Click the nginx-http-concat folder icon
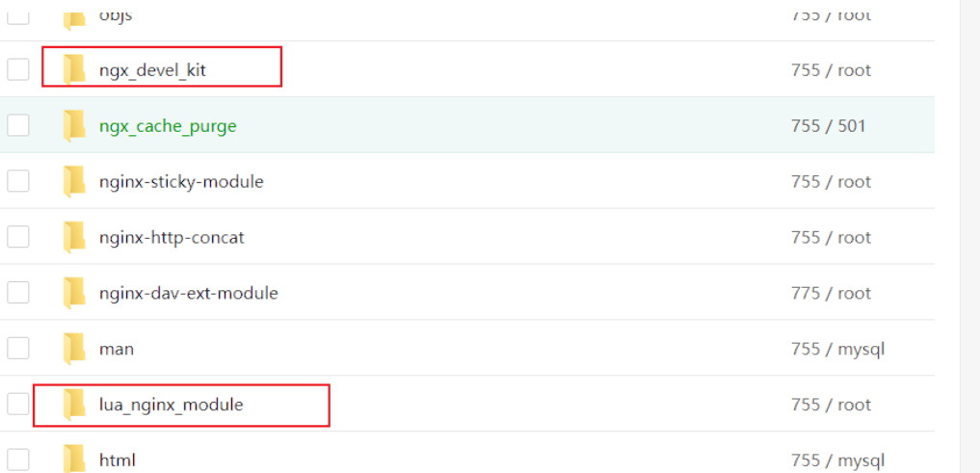The width and height of the screenshot is (980, 473). (x=74, y=237)
